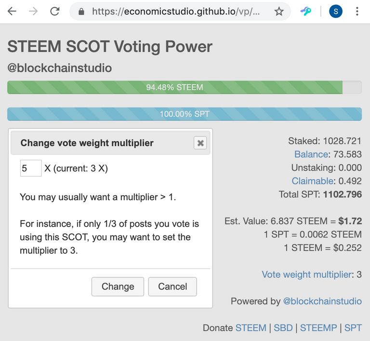This screenshot has width=370, height=341.
Task: Confirm with the Change button
Action: (x=118, y=287)
